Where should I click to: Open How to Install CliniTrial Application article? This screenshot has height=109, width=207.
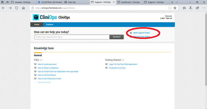[x=58, y=72]
